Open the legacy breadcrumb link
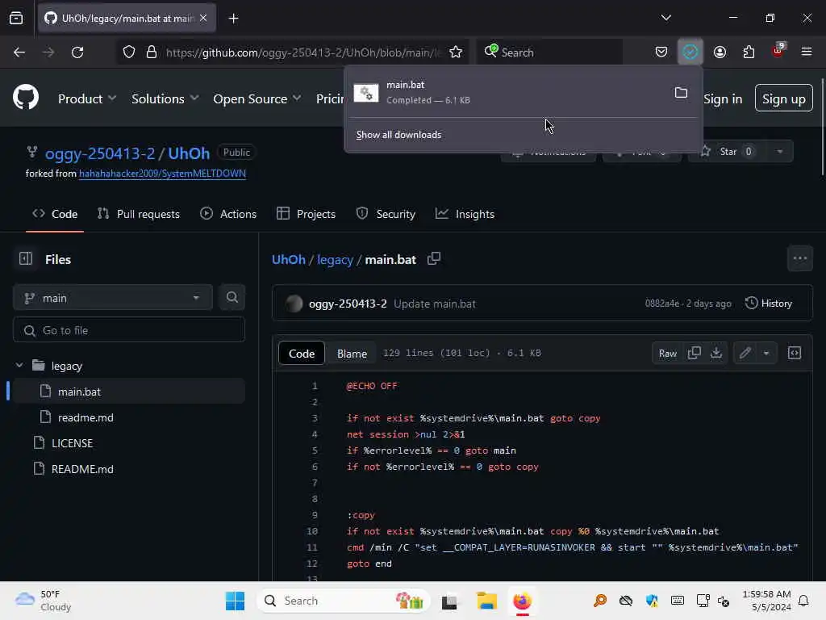This screenshot has width=826, height=620. 335,259
